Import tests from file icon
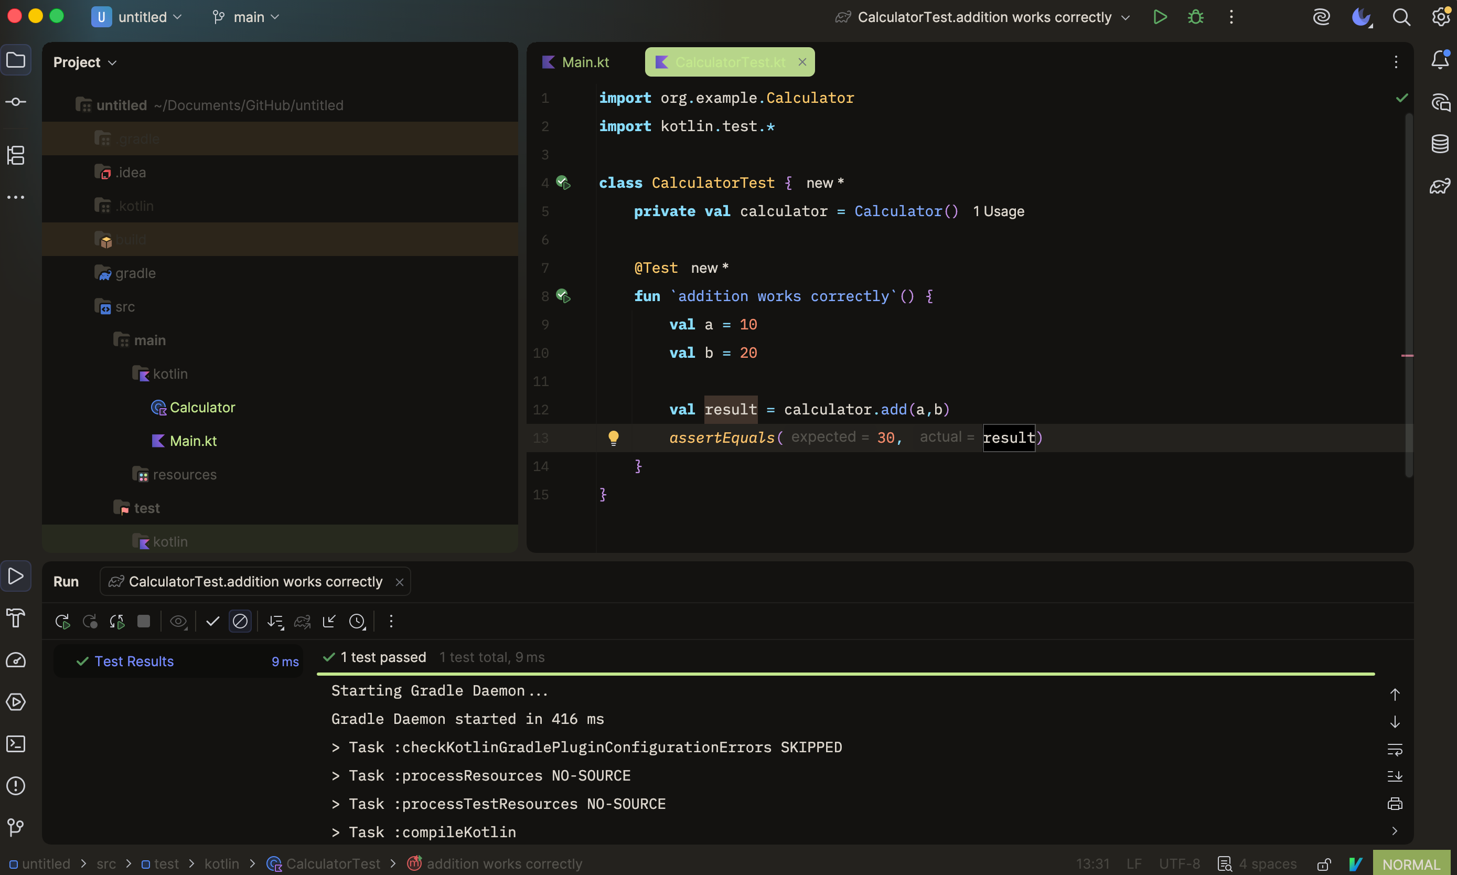The image size is (1457, 875). coord(329,622)
